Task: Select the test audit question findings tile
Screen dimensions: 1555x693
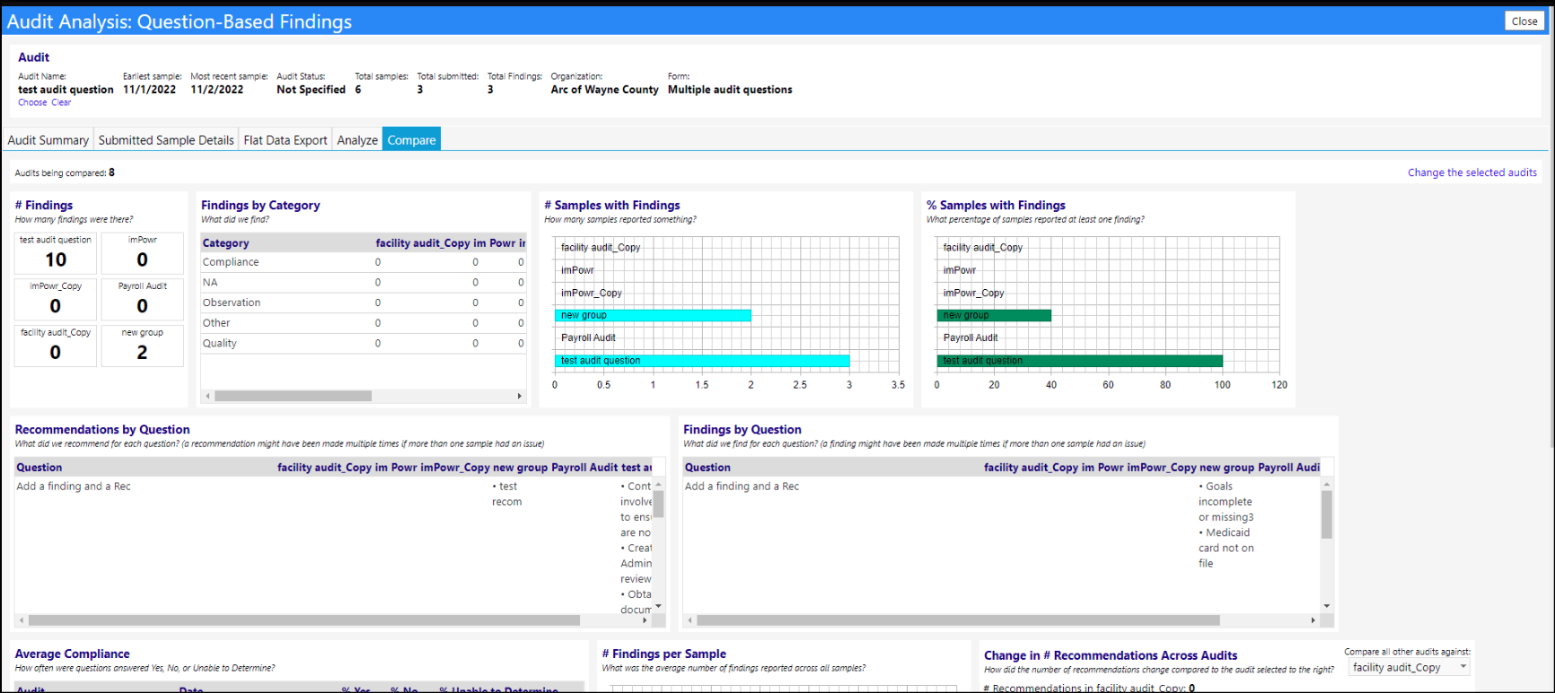Action: (56, 253)
